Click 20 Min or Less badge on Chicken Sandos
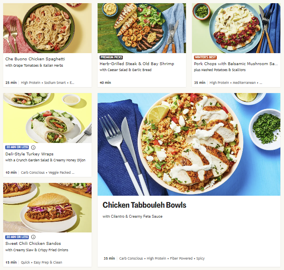The image size is (284, 270). point(17,237)
